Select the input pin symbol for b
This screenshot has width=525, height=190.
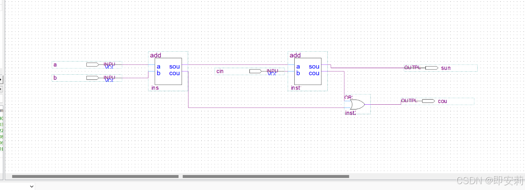coord(93,78)
